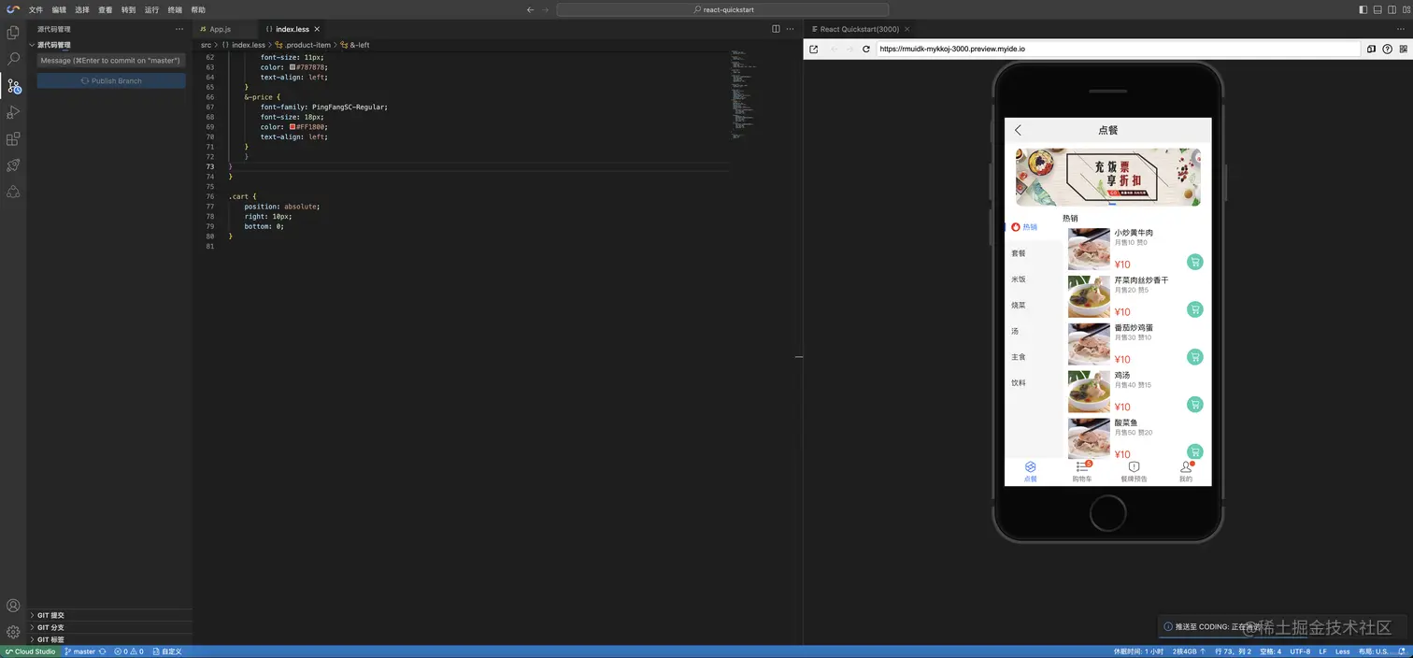The width and height of the screenshot is (1413, 658).
Task: Click errors and warnings status indicator
Action: point(129,651)
